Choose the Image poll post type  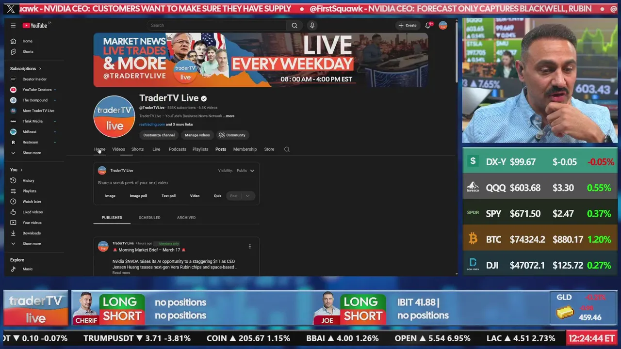pyautogui.click(x=138, y=196)
